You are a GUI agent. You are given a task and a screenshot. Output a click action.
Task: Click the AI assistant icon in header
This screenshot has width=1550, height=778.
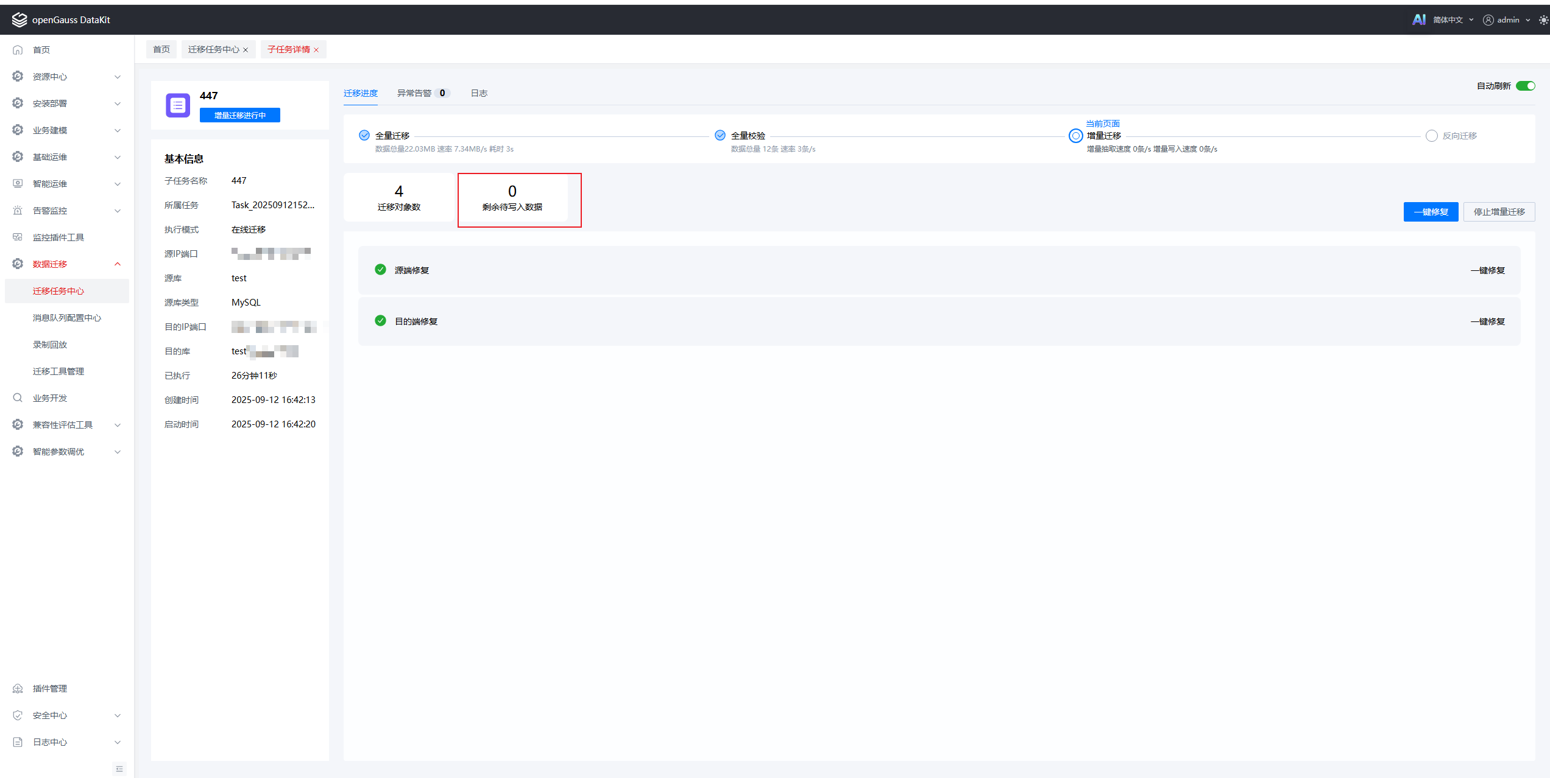1418,19
